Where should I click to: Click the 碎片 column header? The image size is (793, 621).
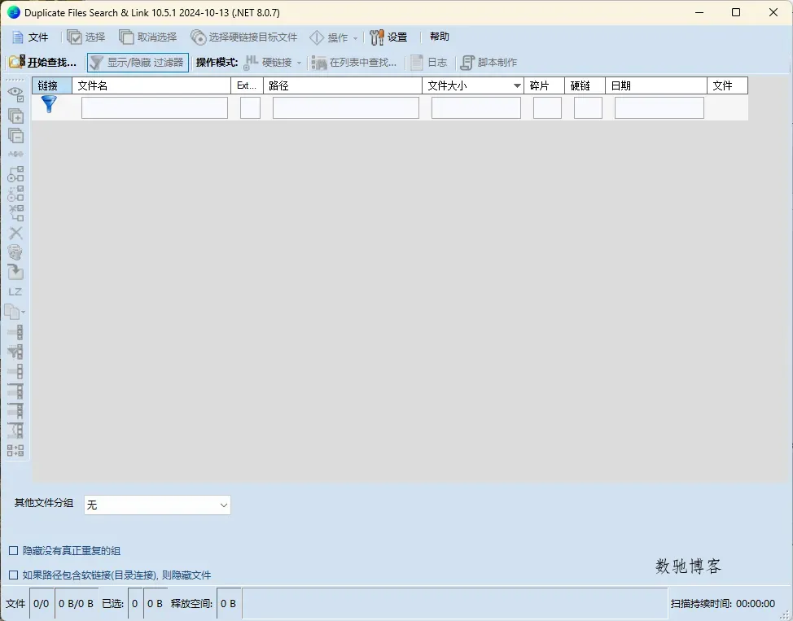coord(544,85)
